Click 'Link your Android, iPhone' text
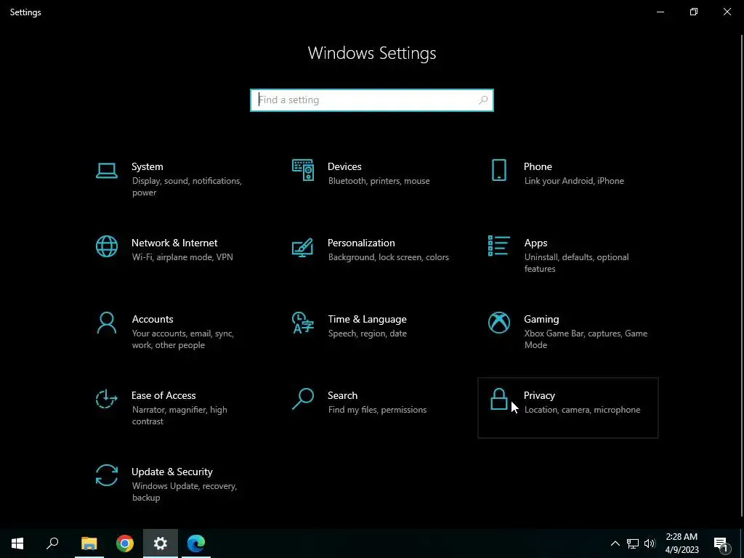 574,181
